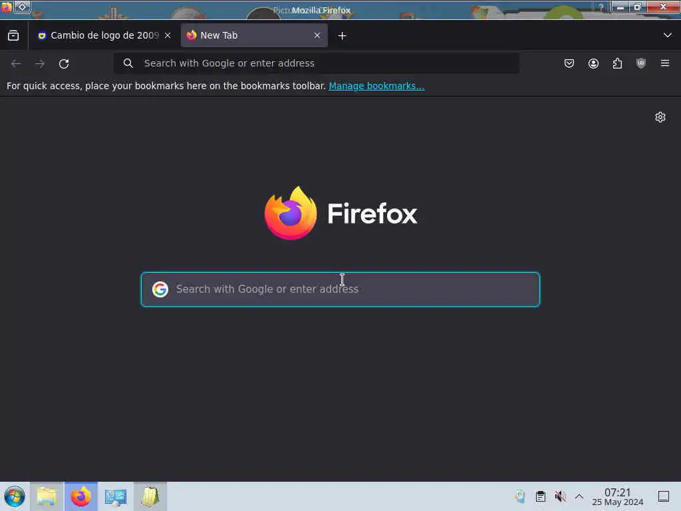Open the yellow bag taskbar app

click(150, 496)
